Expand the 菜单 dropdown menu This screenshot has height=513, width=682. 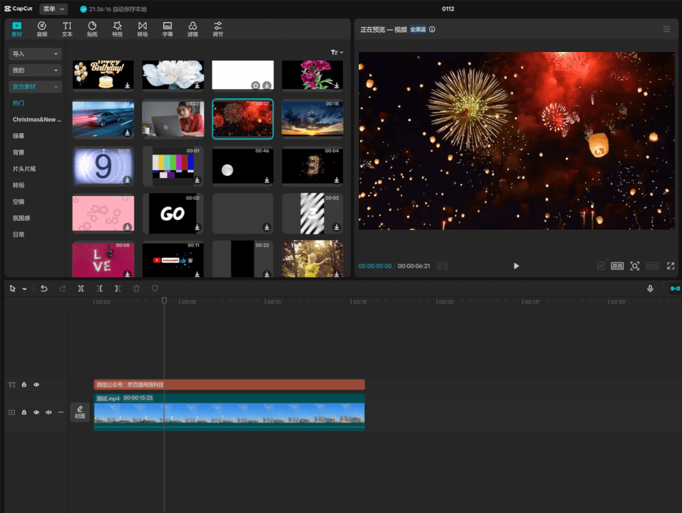[x=53, y=9]
